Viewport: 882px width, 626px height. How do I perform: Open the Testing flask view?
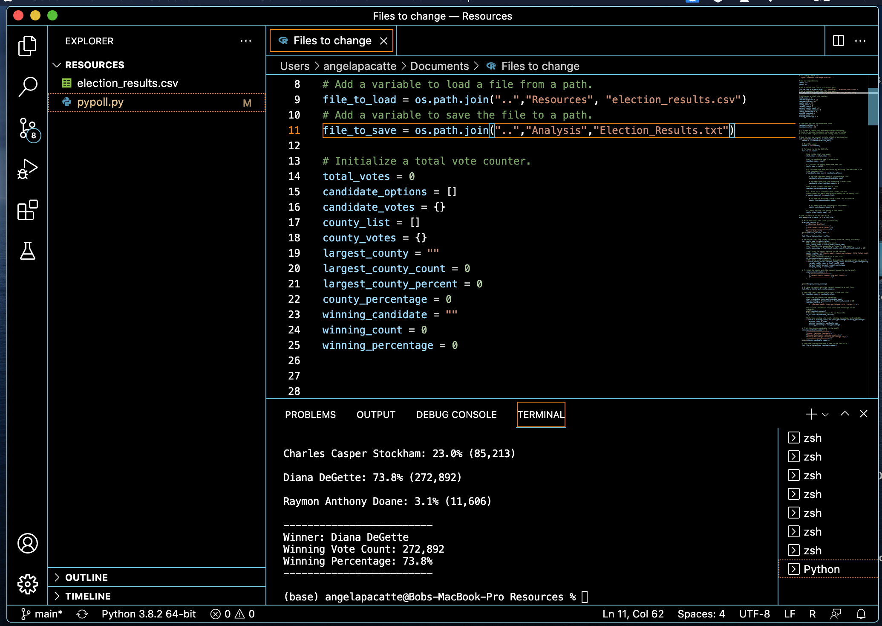[x=27, y=251]
